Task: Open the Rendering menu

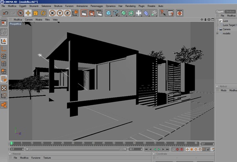Action: pos(131,6)
